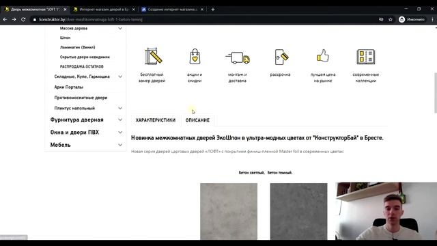Open the Ламинатин (Винил) sidebar link
Viewport: 437px width, 246px height.
77,47
